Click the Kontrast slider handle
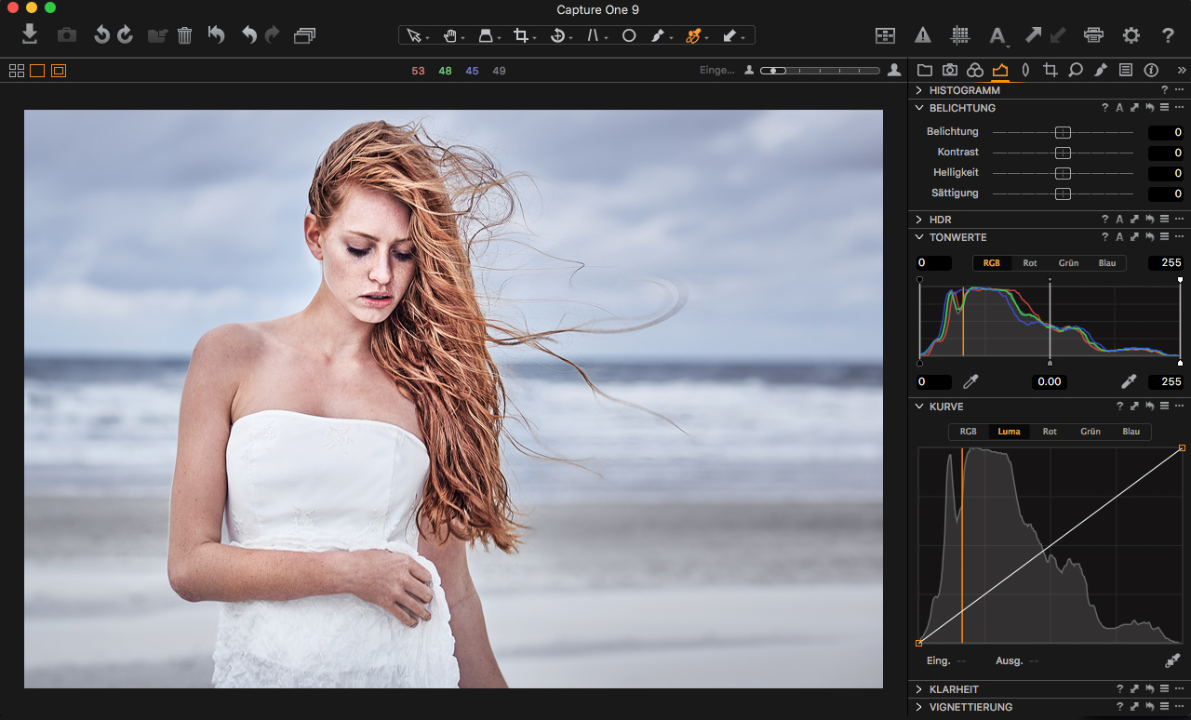This screenshot has height=720, width=1191. 1063,153
